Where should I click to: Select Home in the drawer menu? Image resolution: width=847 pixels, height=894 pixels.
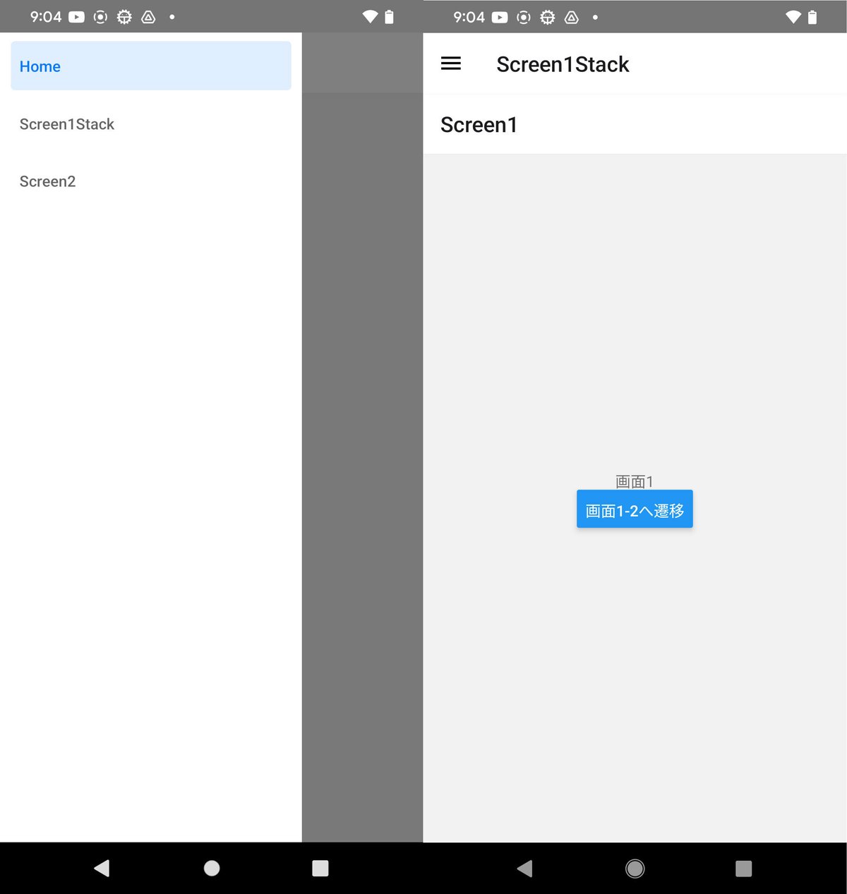click(150, 66)
